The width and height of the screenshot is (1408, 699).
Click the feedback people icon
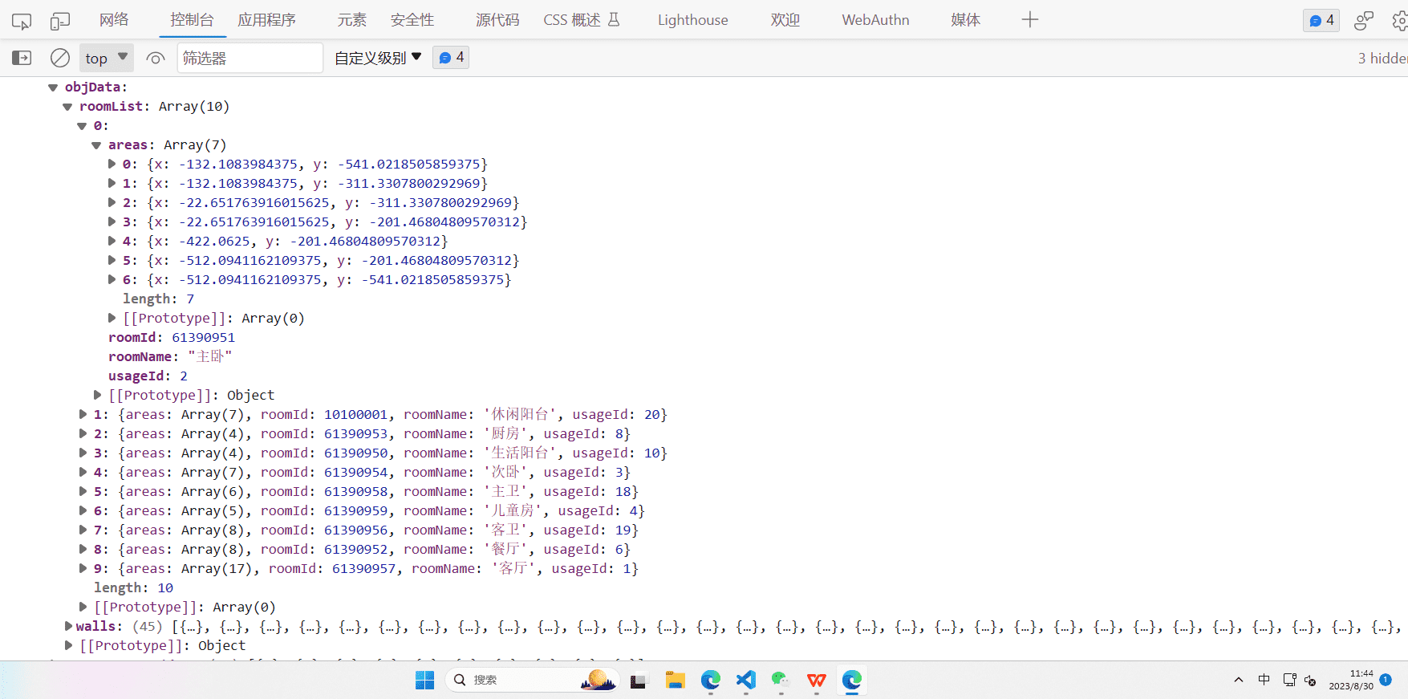(x=1363, y=21)
